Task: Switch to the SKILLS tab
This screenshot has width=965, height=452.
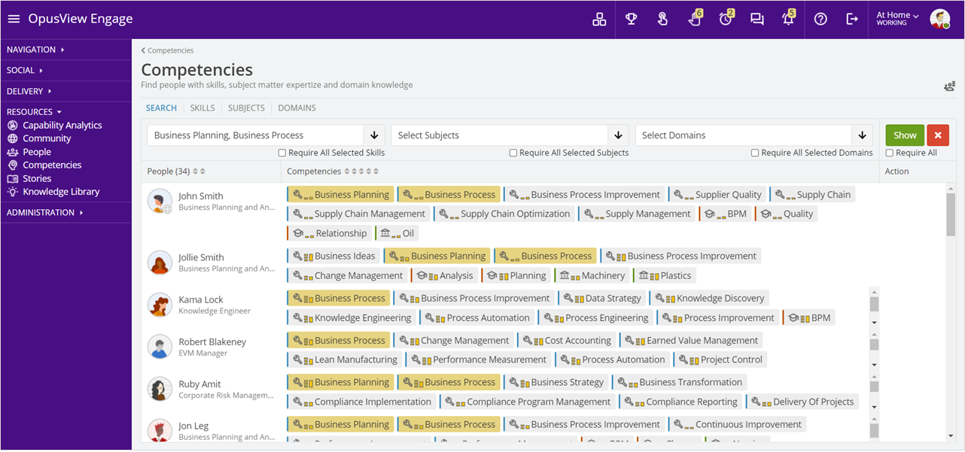Action: (202, 108)
